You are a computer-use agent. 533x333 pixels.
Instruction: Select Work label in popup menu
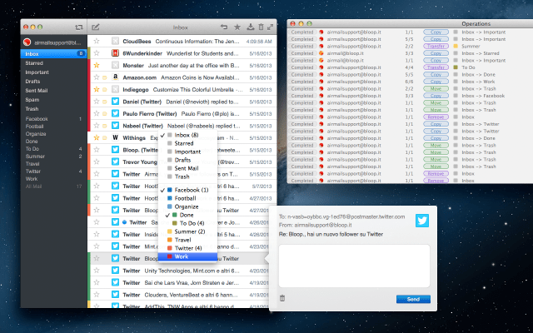click(x=187, y=256)
